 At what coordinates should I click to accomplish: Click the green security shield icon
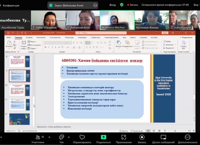[x=121, y=4]
